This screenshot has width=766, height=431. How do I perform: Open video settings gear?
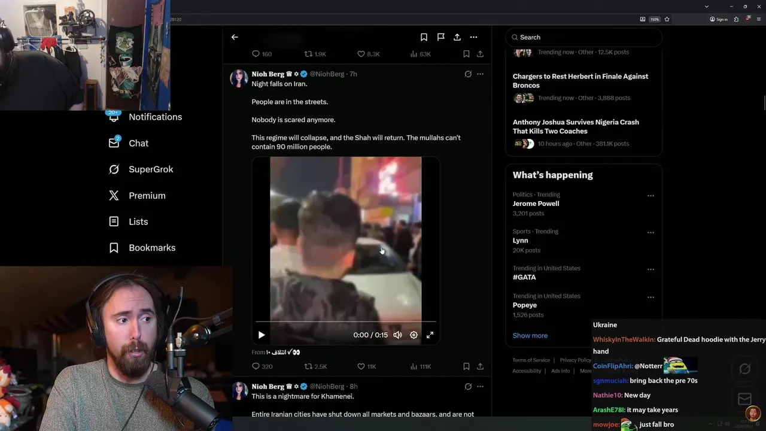414,335
